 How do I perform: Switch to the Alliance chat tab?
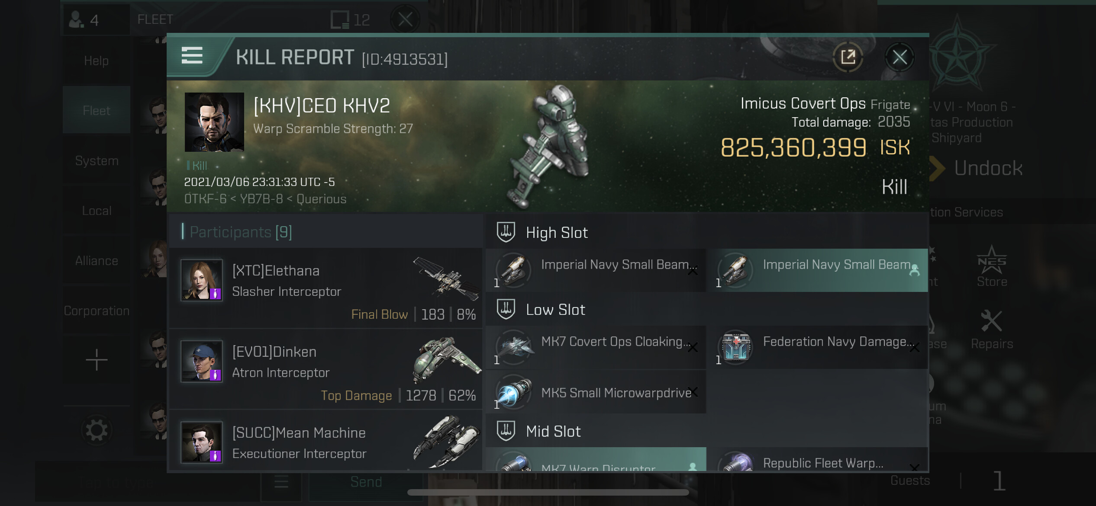[x=97, y=261]
